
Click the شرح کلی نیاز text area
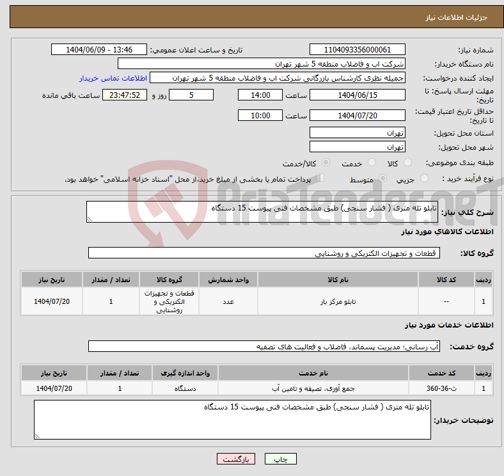262,212
